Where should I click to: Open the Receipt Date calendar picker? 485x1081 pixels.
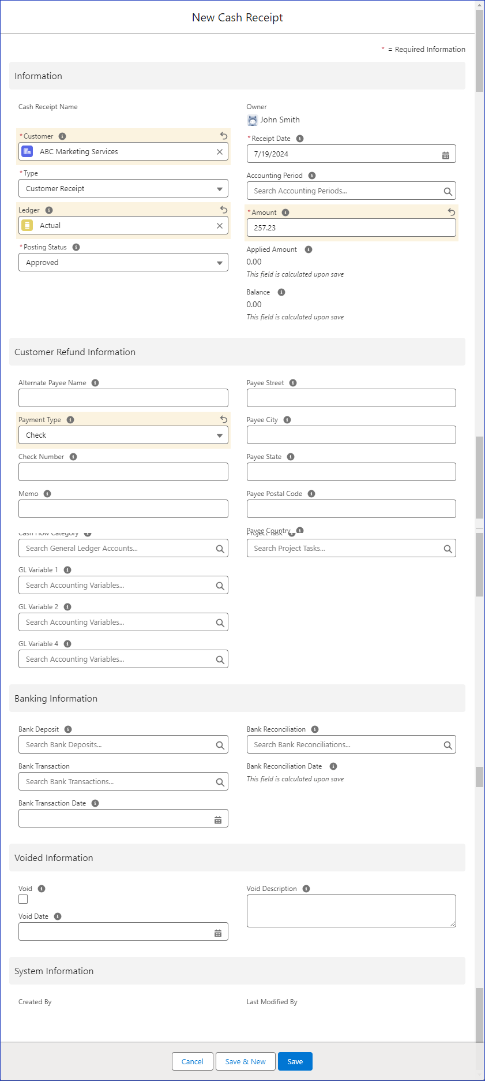446,154
